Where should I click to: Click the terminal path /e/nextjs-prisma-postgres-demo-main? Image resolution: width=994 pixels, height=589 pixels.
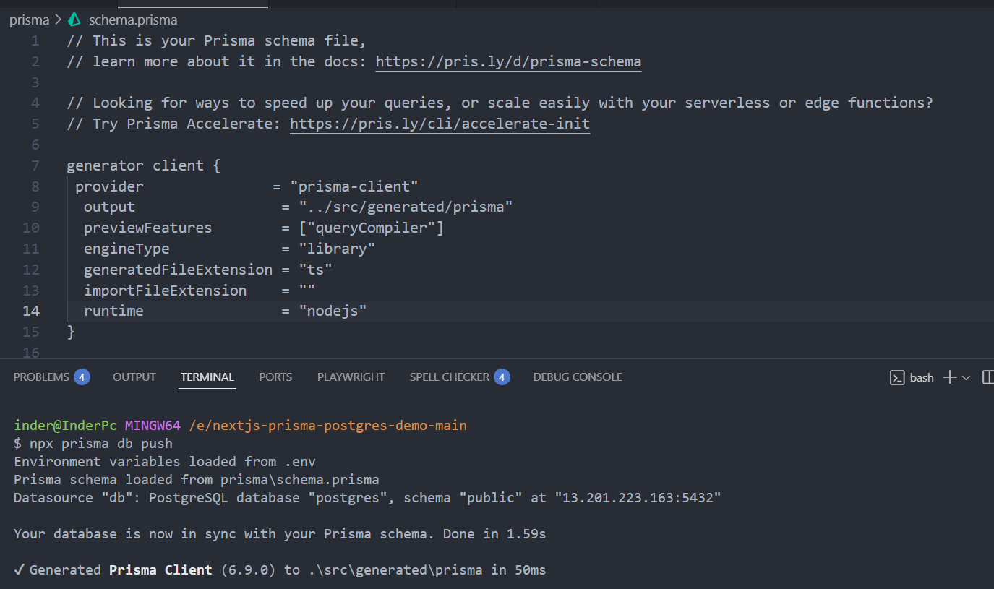[327, 425]
